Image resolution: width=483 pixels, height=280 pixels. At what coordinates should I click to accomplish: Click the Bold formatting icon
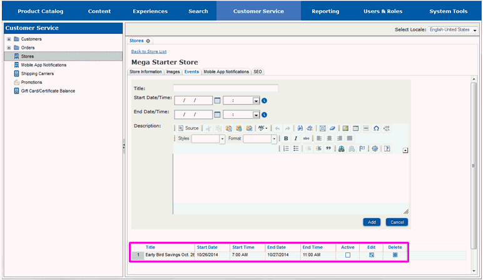[286, 138]
